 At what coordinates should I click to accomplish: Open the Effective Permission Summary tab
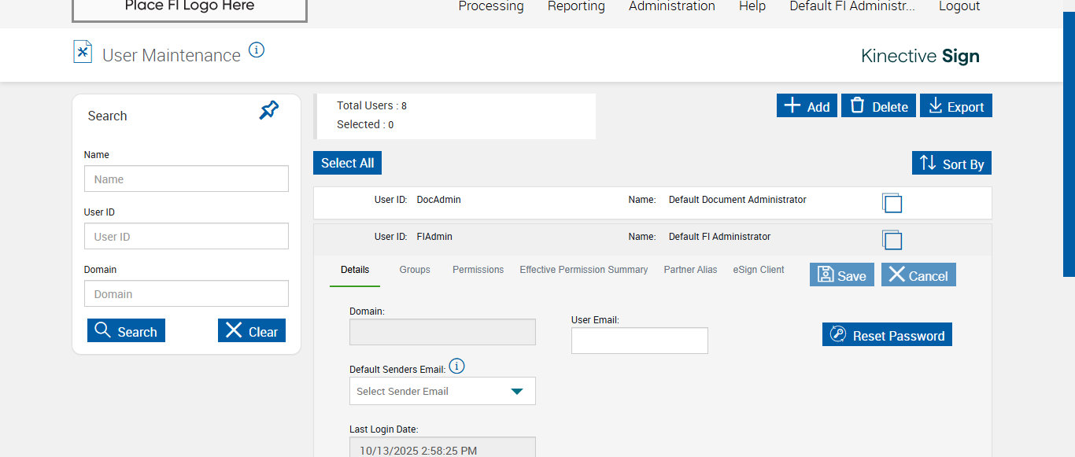click(x=583, y=270)
